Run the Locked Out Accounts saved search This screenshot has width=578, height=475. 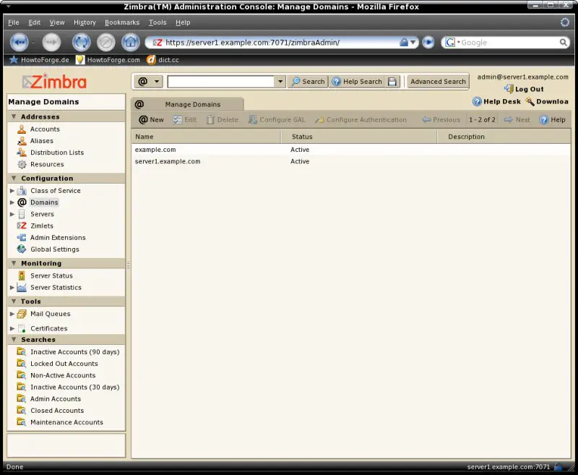point(64,364)
